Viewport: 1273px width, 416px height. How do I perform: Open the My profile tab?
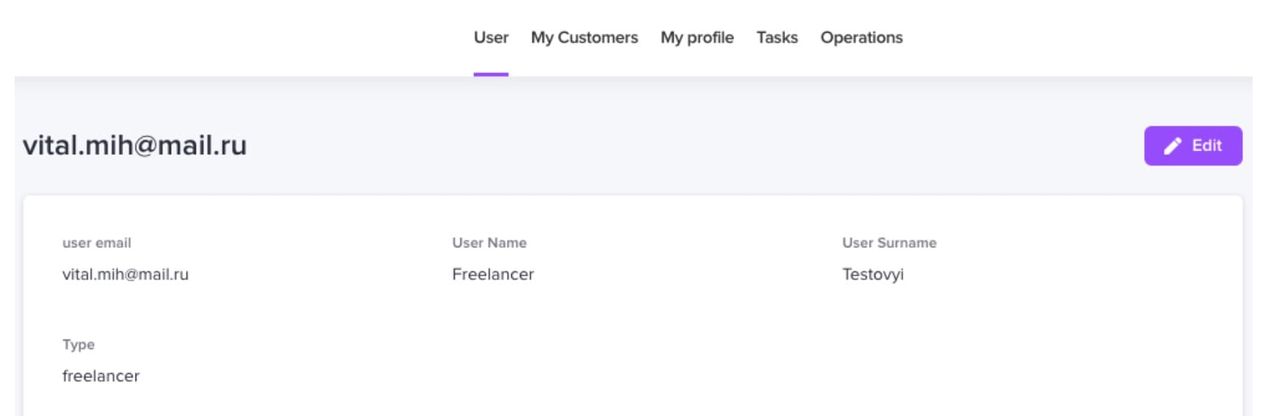click(x=697, y=38)
